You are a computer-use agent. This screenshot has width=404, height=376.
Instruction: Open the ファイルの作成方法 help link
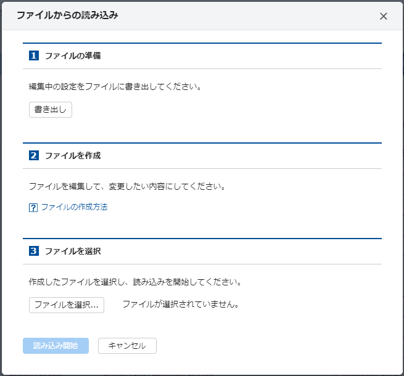pyautogui.click(x=74, y=207)
